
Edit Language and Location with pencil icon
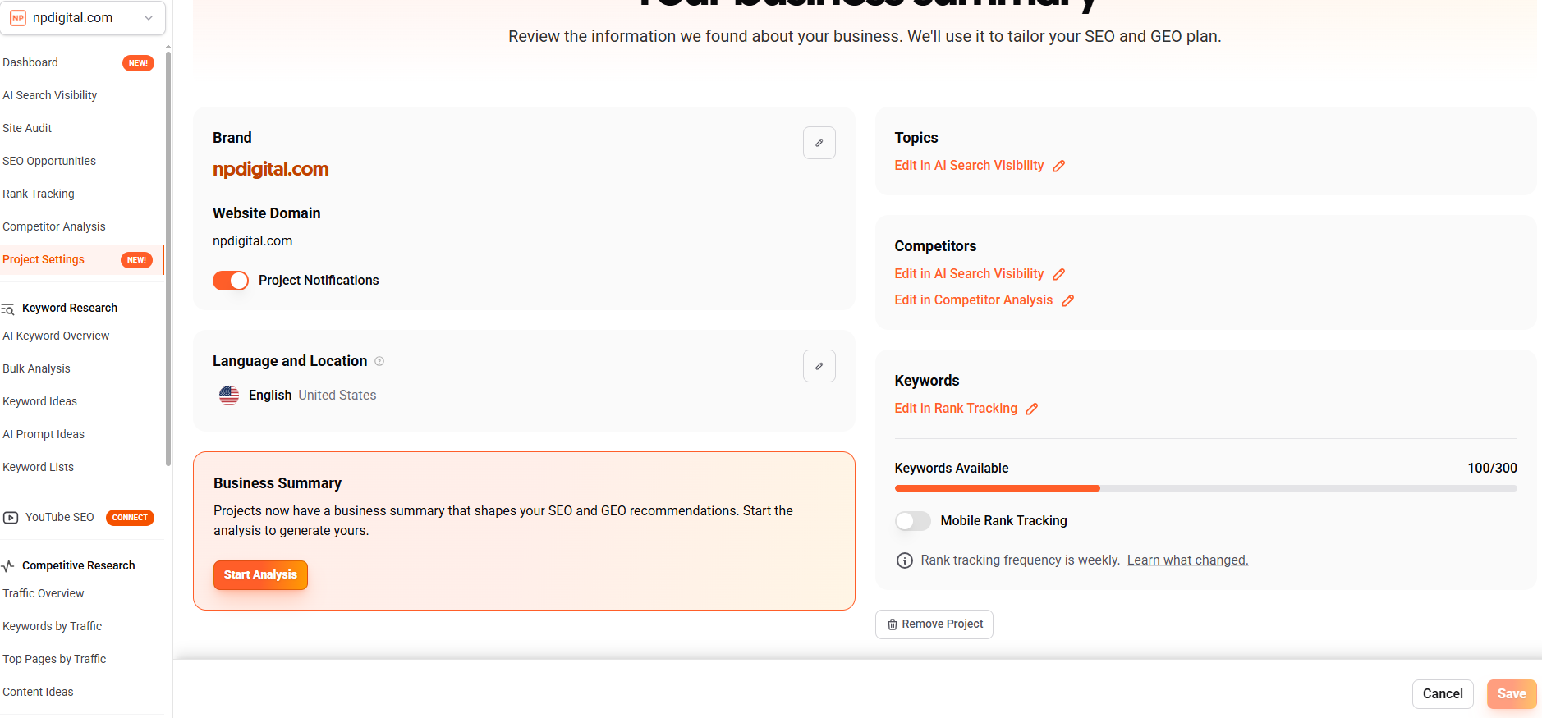click(x=819, y=366)
